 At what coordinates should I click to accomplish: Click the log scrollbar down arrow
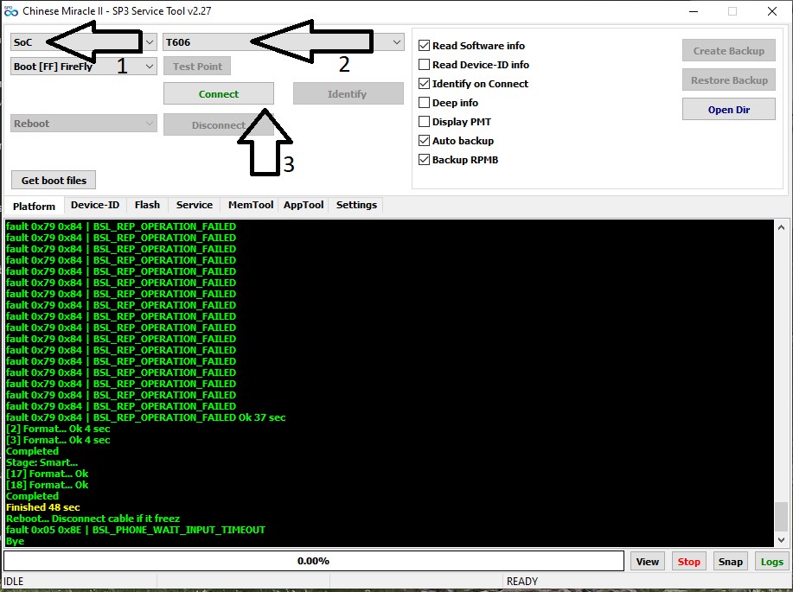[x=781, y=540]
